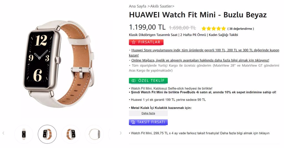Open the 38 değerlendirme reviews link
This screenshot has height=148, width=284.
[241, 29]
